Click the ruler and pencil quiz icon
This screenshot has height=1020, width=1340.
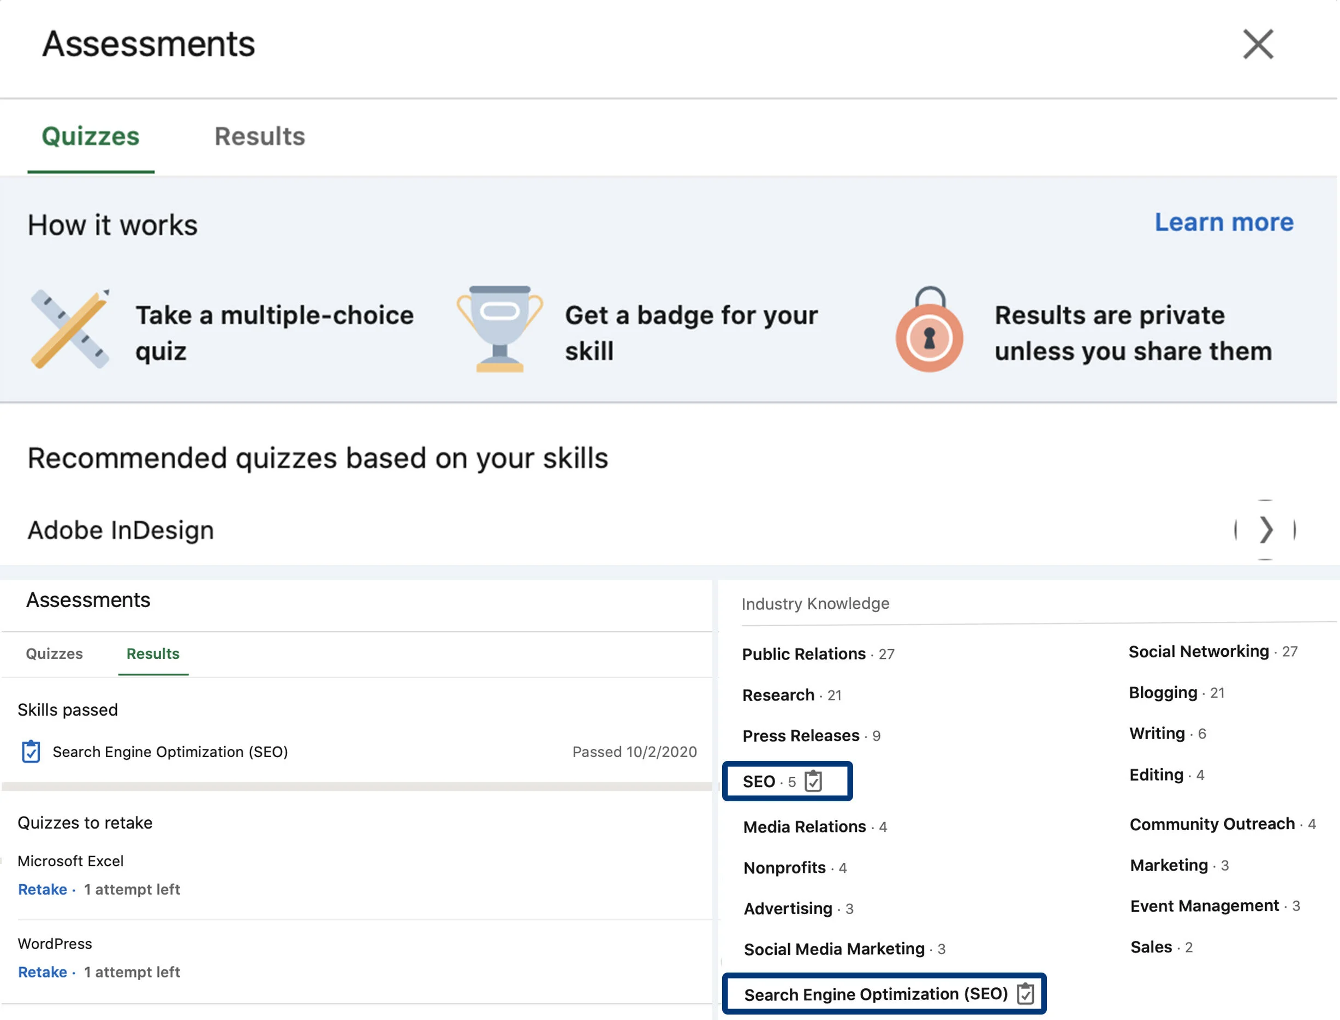(x=70, y=328)
